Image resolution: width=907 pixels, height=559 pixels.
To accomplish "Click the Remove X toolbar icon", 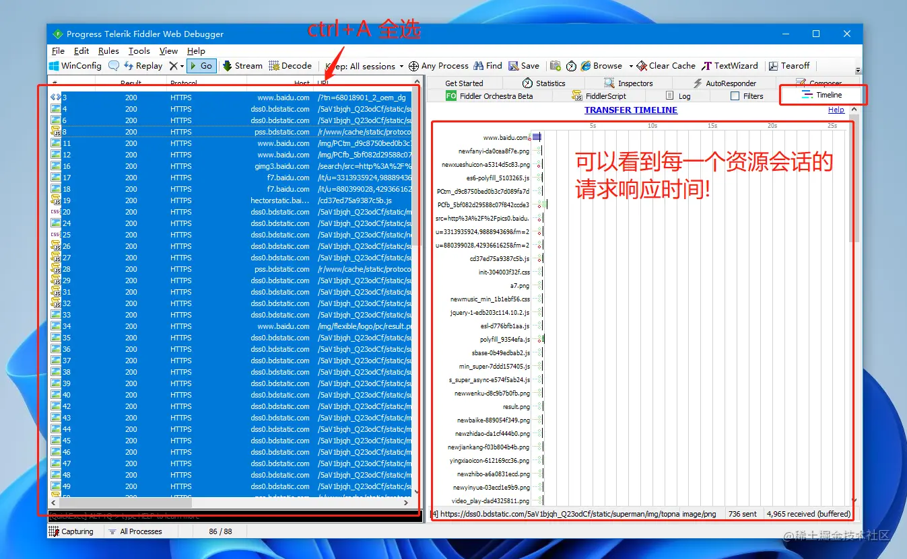I will click(x=174, y=66).
